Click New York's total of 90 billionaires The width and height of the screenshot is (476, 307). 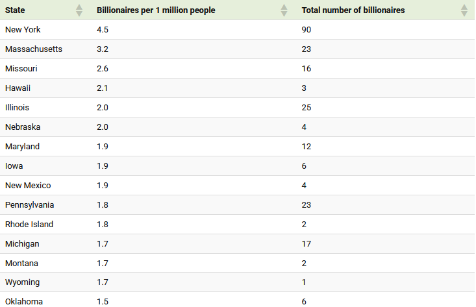coord(307,30)
